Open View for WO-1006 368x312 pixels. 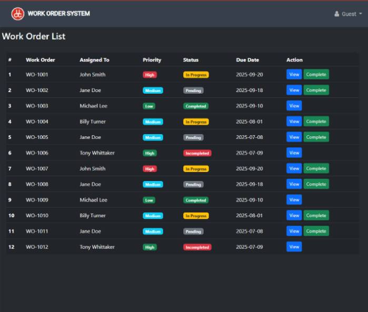(x=294, y=153)
